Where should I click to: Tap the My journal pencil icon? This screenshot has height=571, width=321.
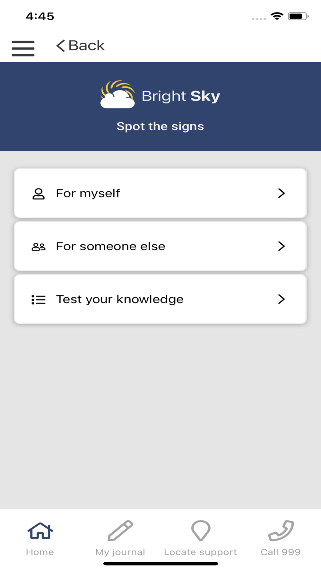click(x=120, y=530)
